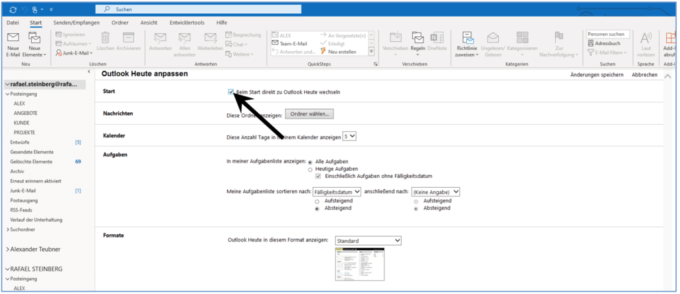Click the Outlook Heute format preview thumbnail
The width and height of the screenshot is (680, 294).
pyautogui.click(x=360, y=265)
